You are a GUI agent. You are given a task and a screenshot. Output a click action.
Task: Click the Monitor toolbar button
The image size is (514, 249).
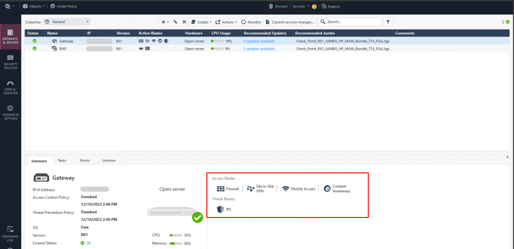pyautogui.click(x=251, y=22)
